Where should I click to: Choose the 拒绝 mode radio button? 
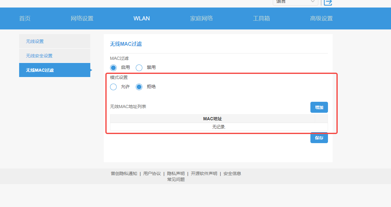(139, 87)
